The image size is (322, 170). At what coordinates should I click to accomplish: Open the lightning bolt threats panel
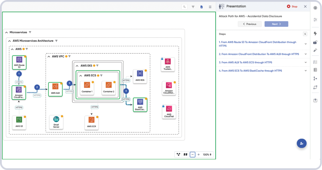(315, 34)
